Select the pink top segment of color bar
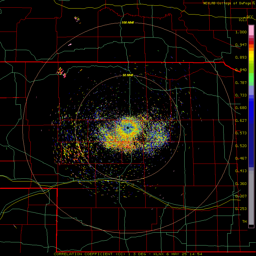Image resolution: width=256 pixels, height=256 pixels. (251, 30)
